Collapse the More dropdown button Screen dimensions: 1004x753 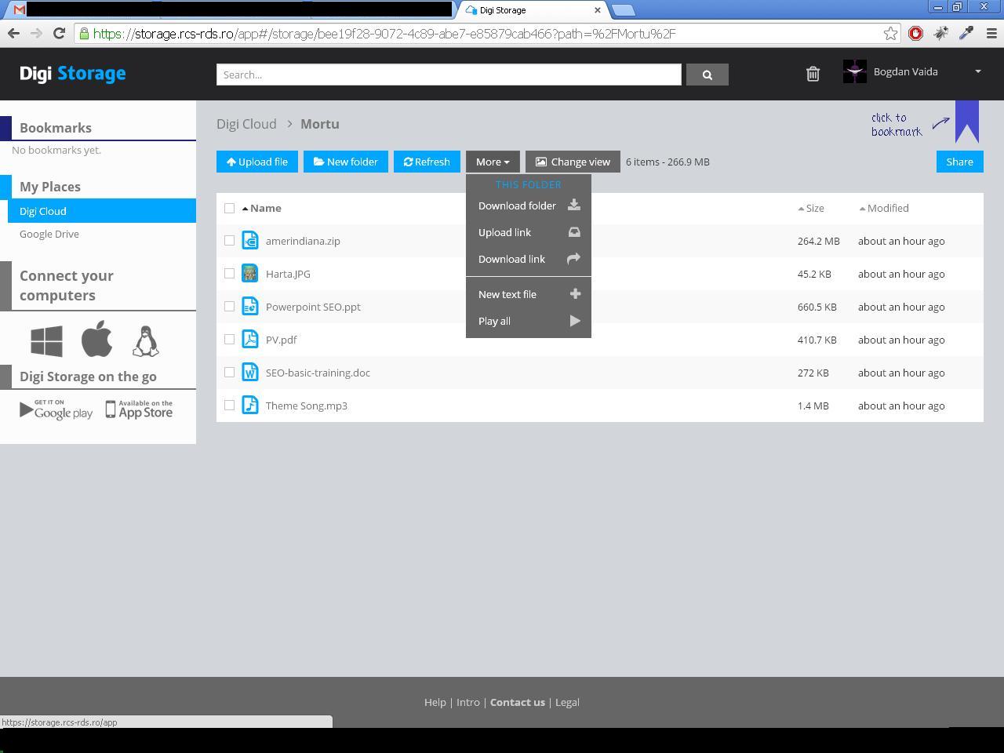pos(493,162)
